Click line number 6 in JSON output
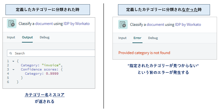The image size is (220, 110). pyautogui.click(x=8, y=82)
